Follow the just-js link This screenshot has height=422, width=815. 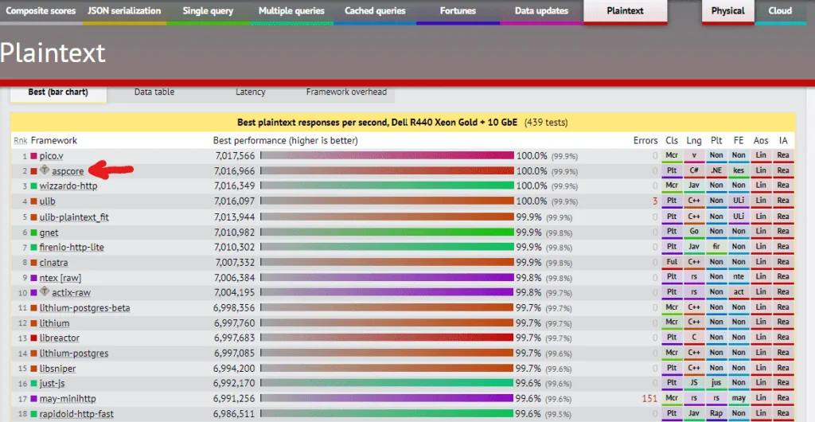pyautogui.click(x=52, y=384)
